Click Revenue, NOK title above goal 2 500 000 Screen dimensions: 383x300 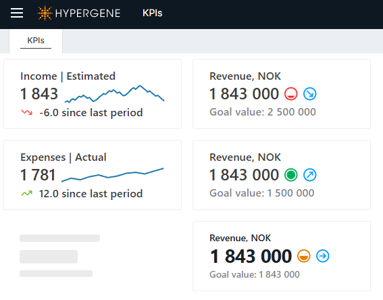(x=245, y=76)
